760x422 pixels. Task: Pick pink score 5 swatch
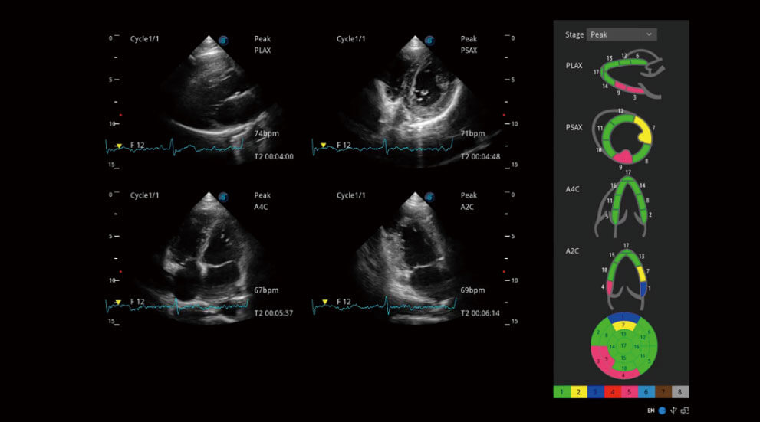pyautogui.click(x=630, y=392)
